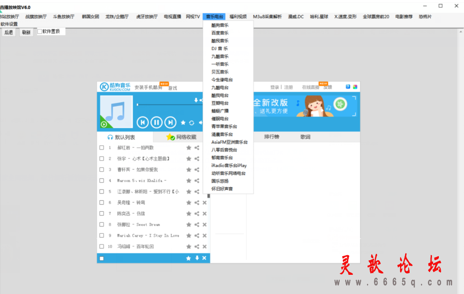Delete 张娜拉 - Sweet Dream from playlist
The width and height of the screenshot is (464, 294).
(204, 225)
